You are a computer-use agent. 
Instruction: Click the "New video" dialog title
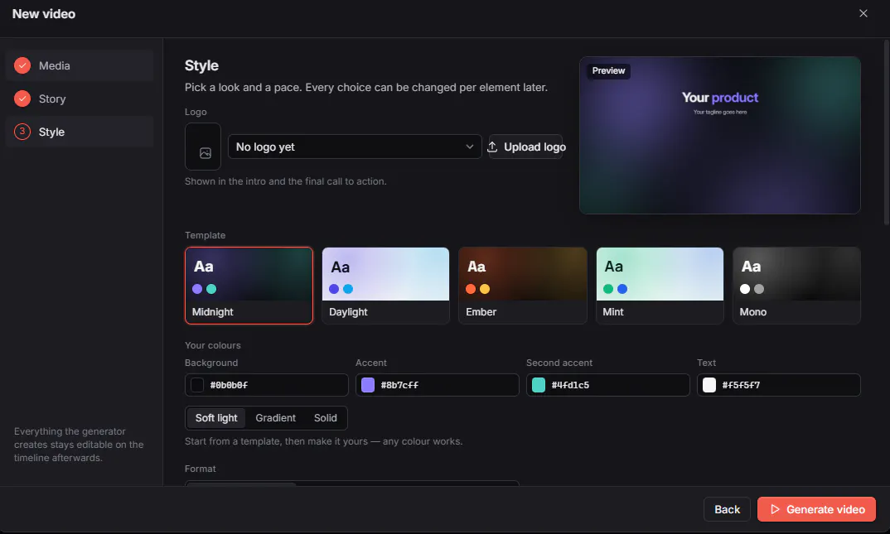44,13
